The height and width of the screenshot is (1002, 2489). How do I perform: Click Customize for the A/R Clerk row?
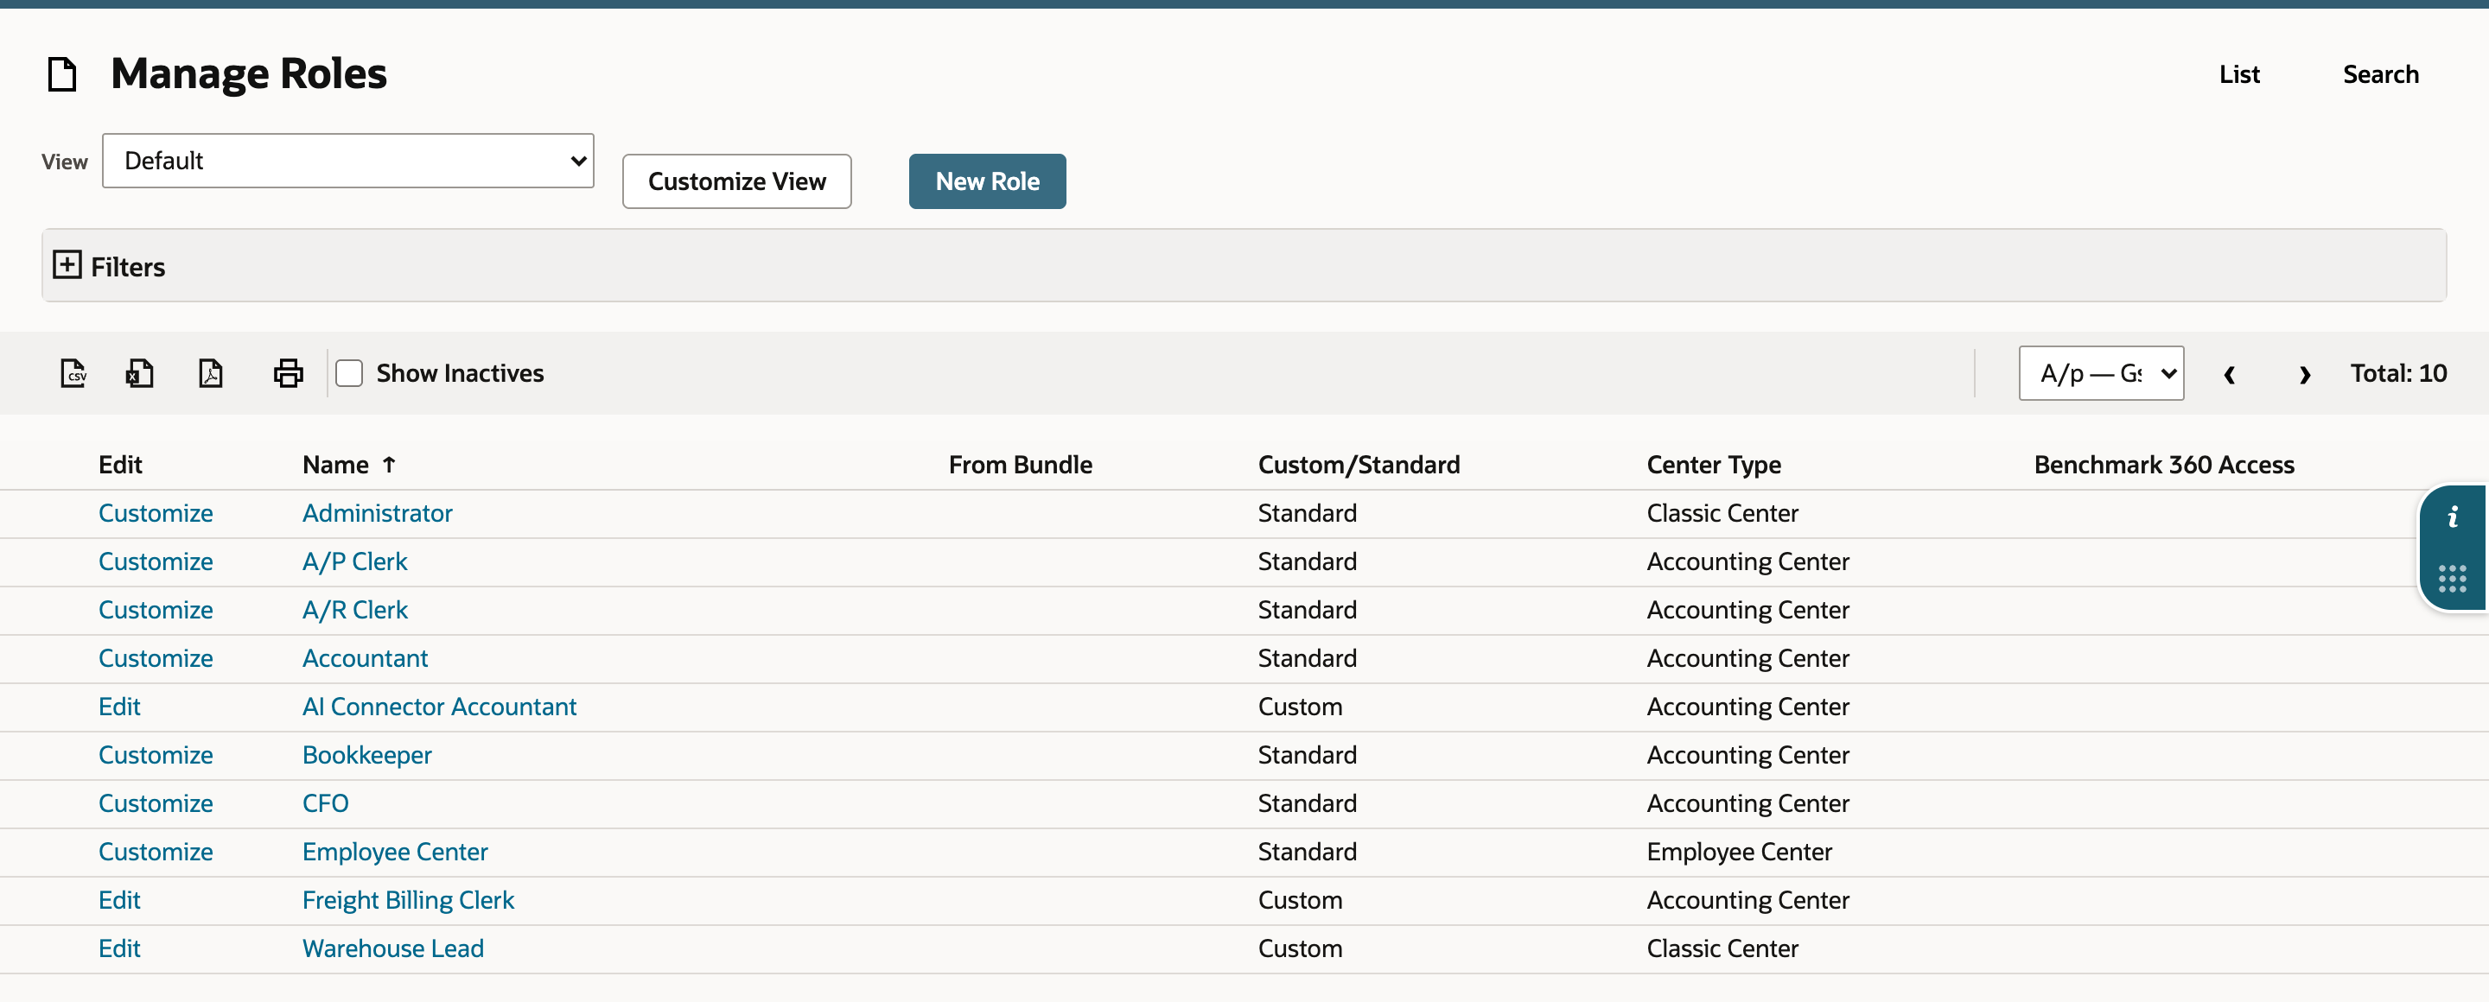coord(156,610)
